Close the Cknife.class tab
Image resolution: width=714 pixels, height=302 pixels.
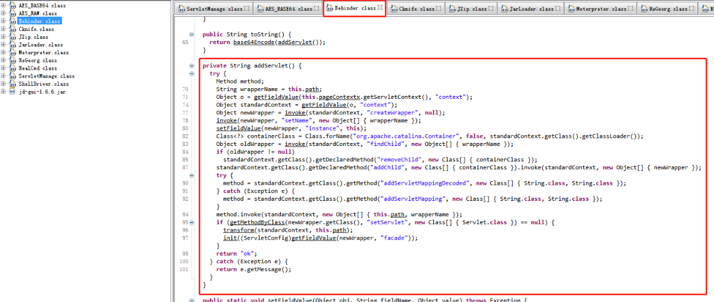pyautogui.click(x=439, y=8)
